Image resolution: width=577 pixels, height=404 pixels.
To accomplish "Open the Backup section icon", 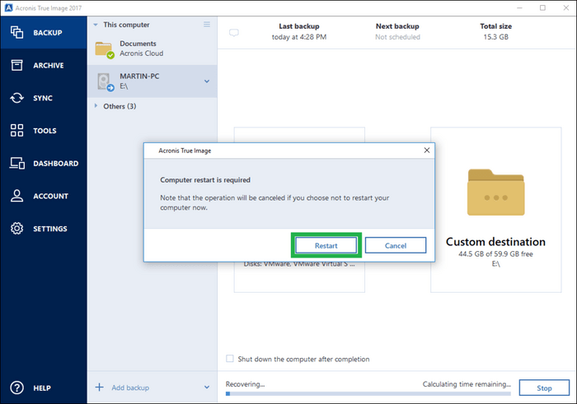I will (16, 32).
